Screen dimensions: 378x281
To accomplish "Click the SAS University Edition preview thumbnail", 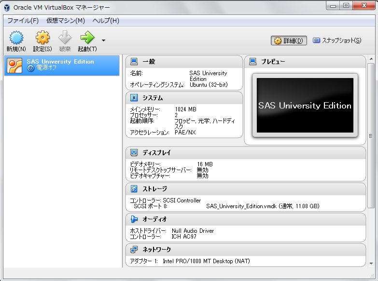I will point(305,105).
